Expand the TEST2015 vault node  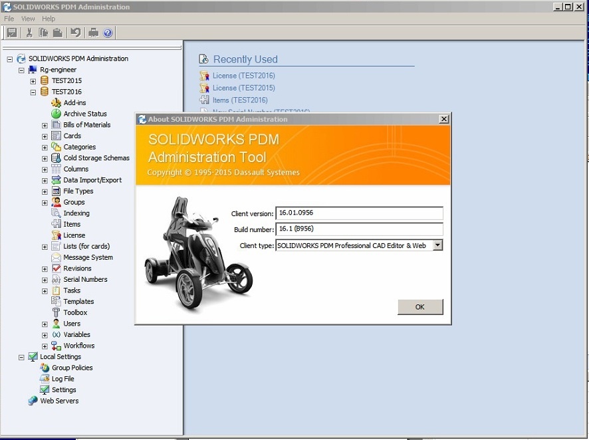[33, 81]
